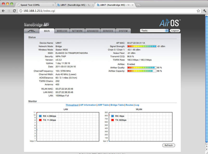
Task: Click the WLAN TX red legend swatch
Action: pyautogui.click(x=113, y=120)
